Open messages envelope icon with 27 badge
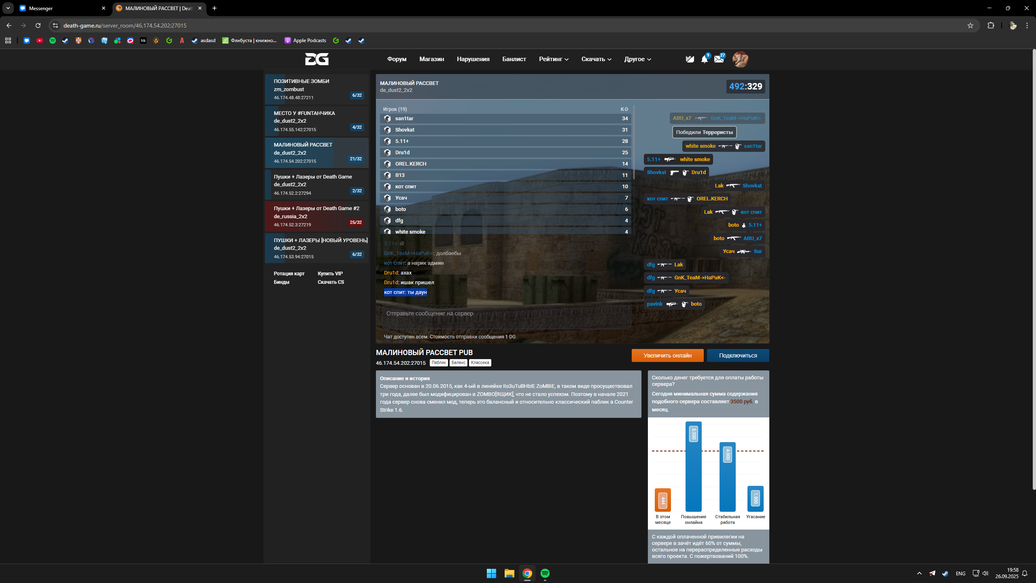This screenshot has width=1036, height=583. [x=719, y=60]
